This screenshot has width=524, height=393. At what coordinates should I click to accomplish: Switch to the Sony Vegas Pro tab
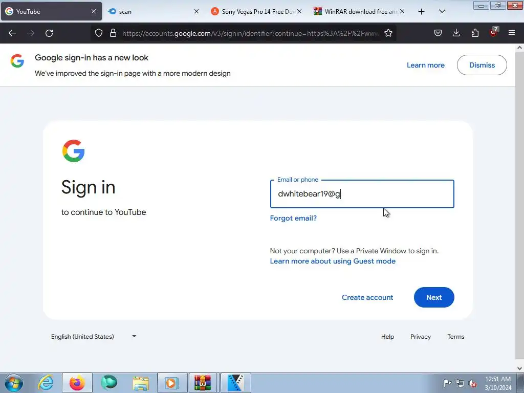pyautogui.click(x=257, y=11)
